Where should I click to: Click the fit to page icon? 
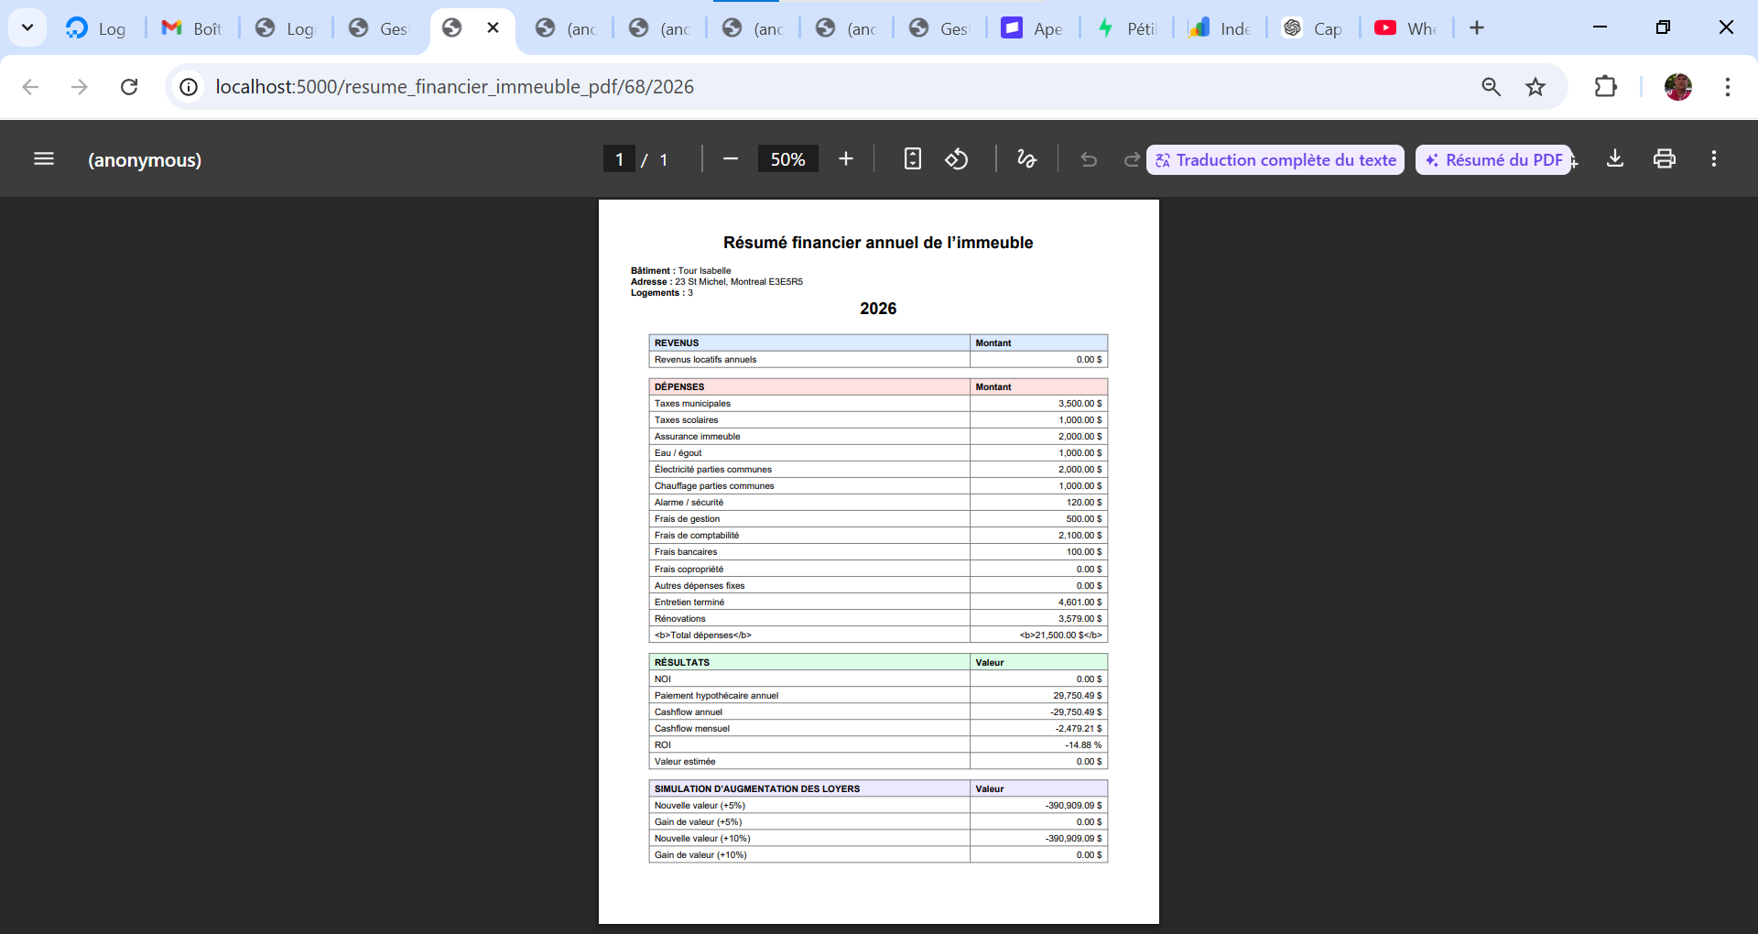913,159
